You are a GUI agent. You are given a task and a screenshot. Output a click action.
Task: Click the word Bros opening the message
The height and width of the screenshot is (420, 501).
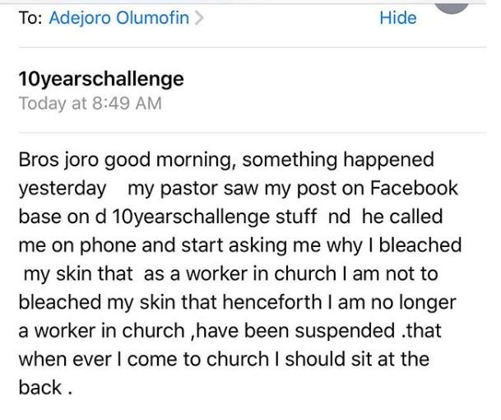pos(39,159)
